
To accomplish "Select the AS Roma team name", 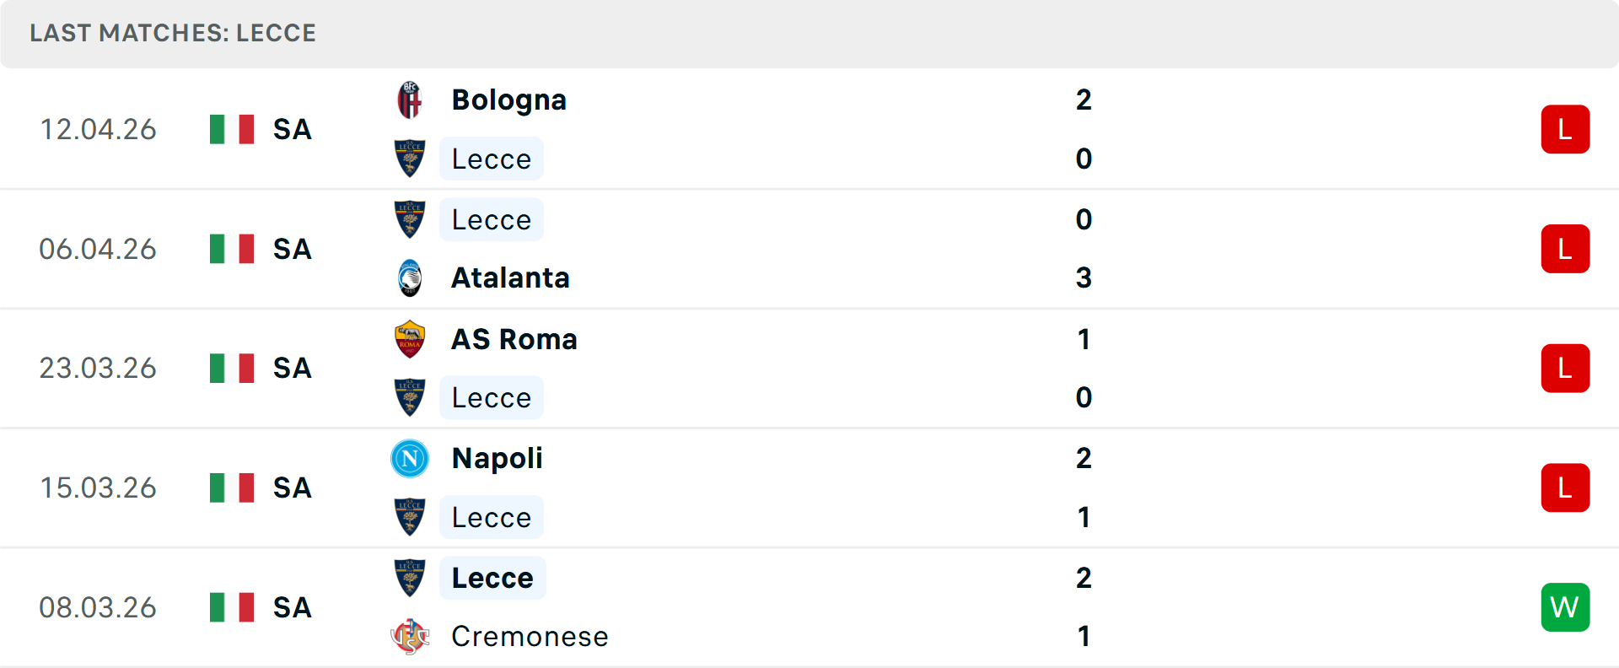I will [x=514, y=339].
